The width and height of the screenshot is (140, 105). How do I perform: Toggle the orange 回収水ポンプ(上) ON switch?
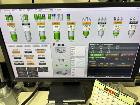[x=29, y=58]
